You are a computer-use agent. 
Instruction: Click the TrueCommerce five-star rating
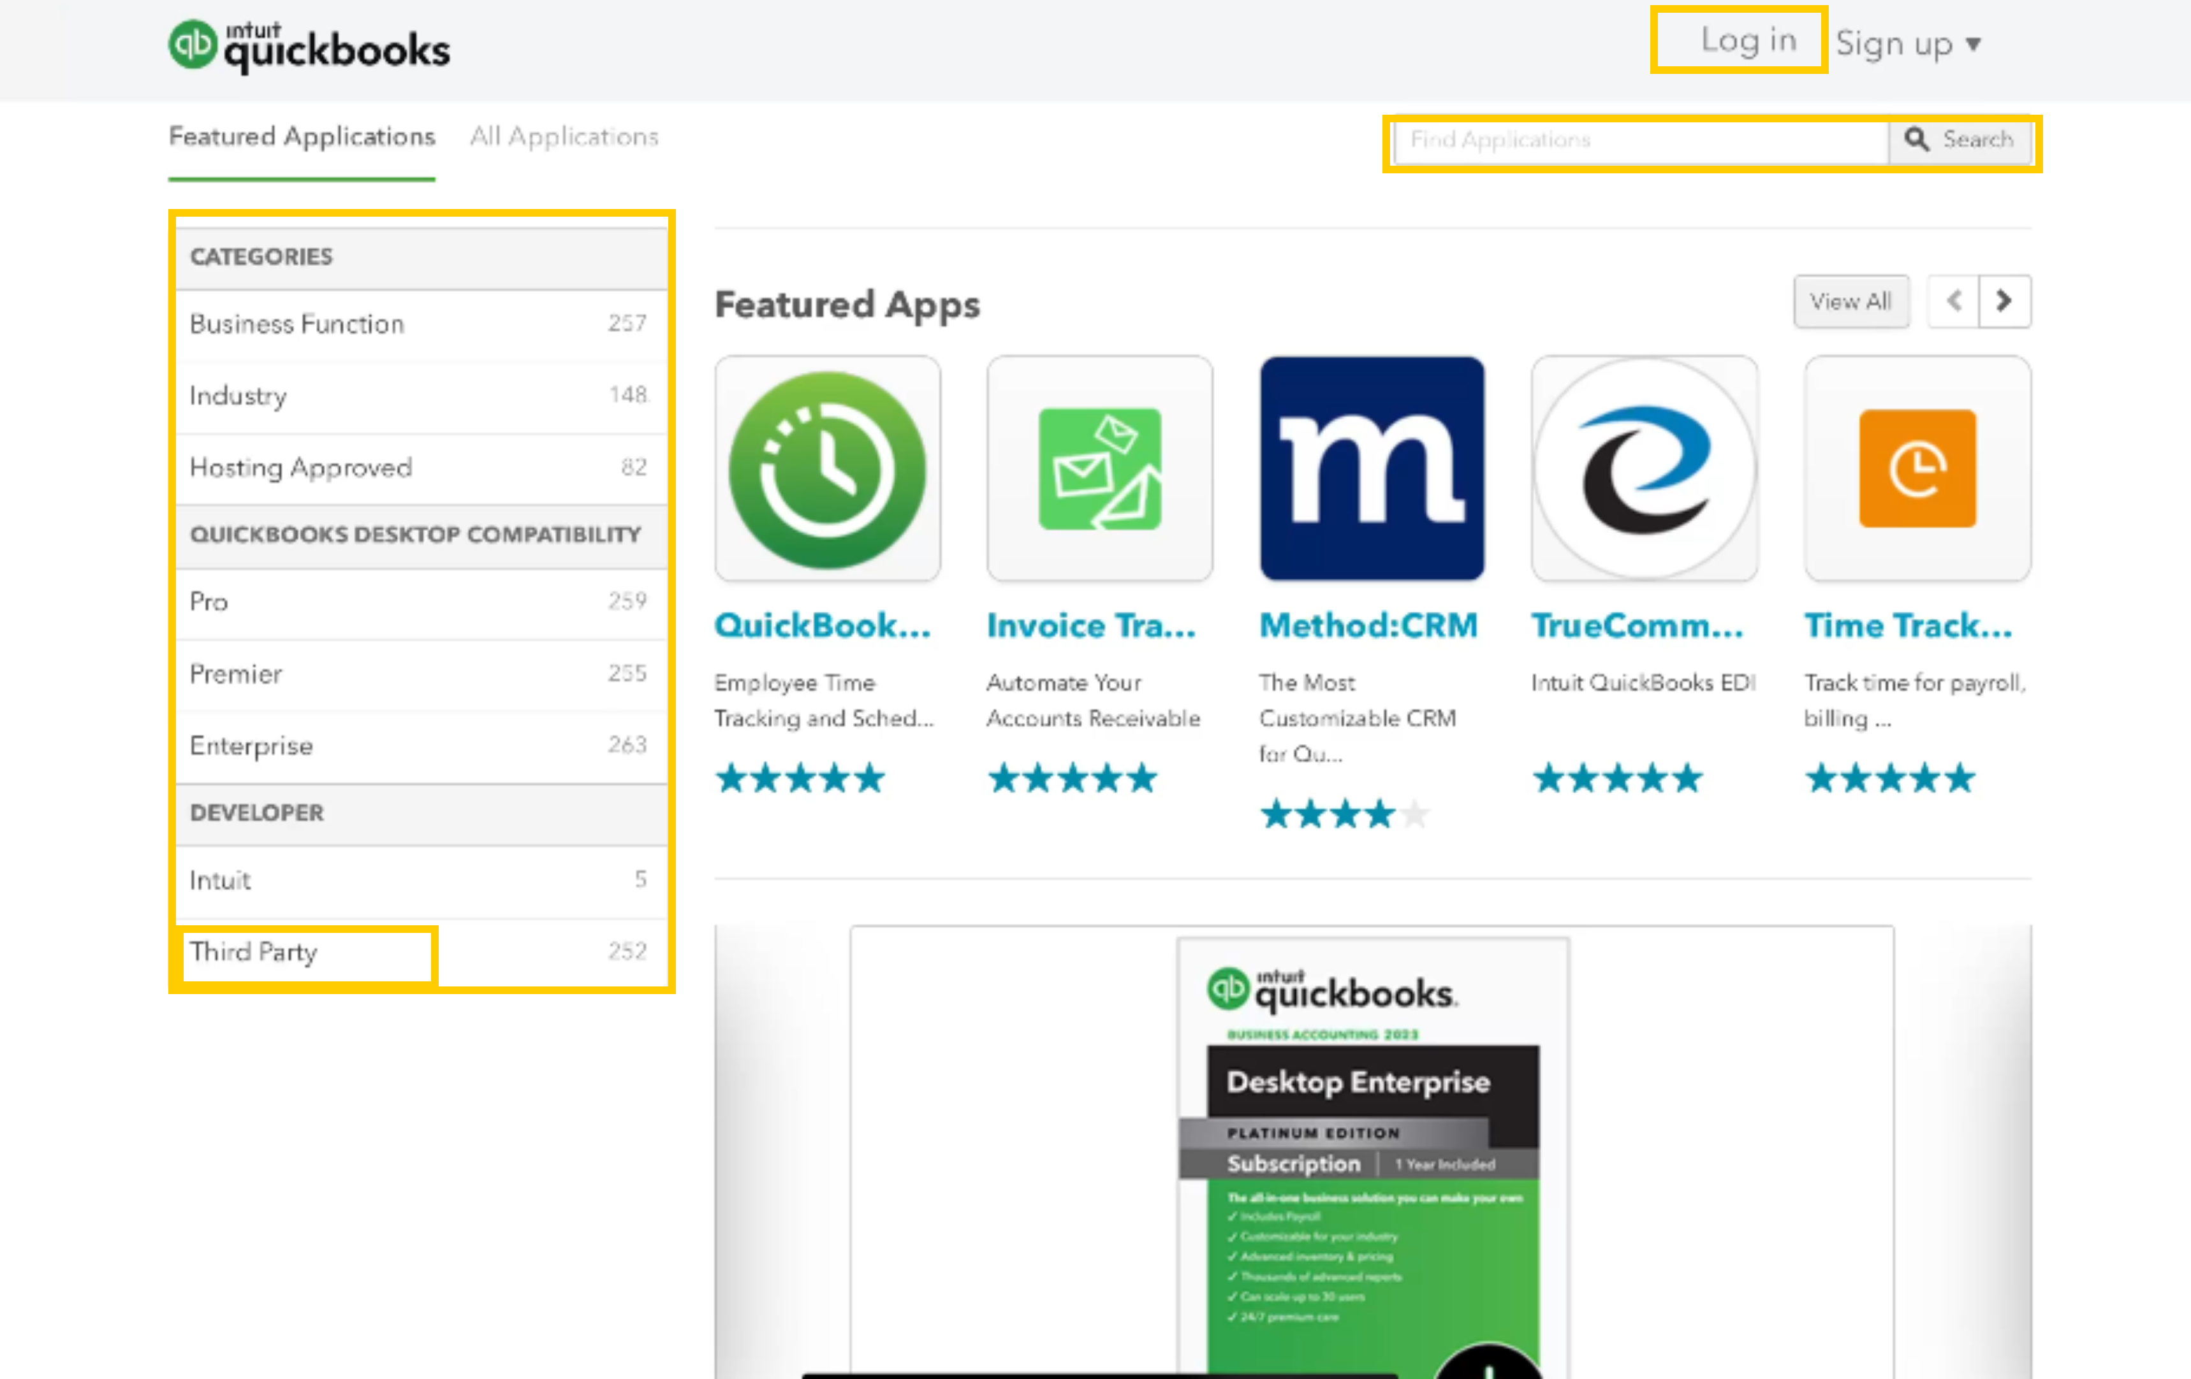(x=1618, y=779)
